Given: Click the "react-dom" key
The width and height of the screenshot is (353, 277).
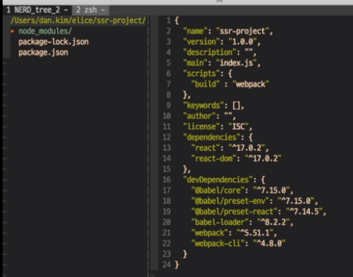Looking at the screenshot, I should (x=214, y=159).
